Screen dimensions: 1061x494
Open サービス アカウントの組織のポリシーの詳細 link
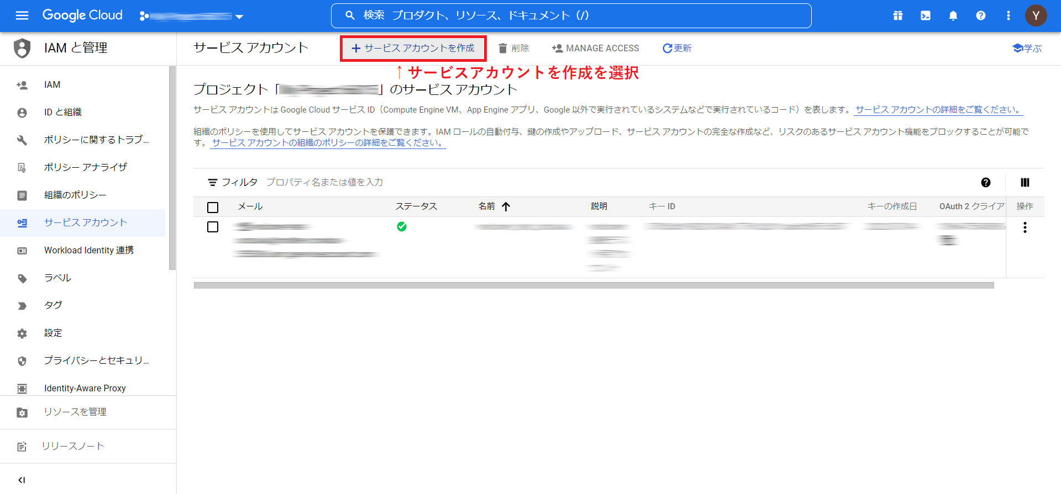(x=328, y=143)
